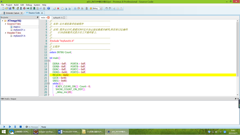
Task: Click the Paste clipboard icon
Action: click(x=121, y=9)
